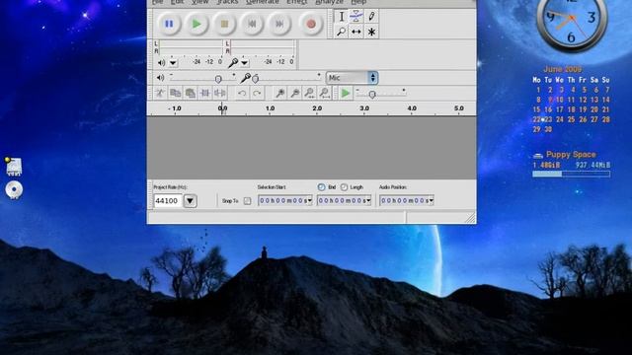Open Audio Position time format dropdown
The width and height of the screenshot is (632, 355).
coord(432,200)
